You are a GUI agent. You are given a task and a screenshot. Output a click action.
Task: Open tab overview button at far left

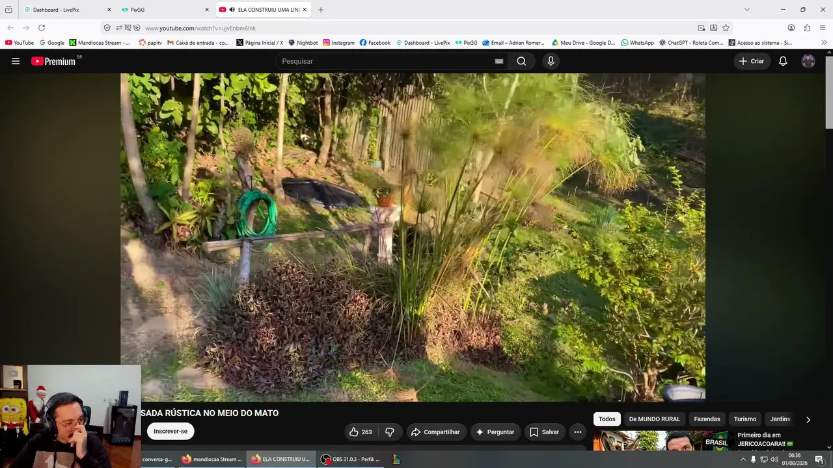pos(8,10)
